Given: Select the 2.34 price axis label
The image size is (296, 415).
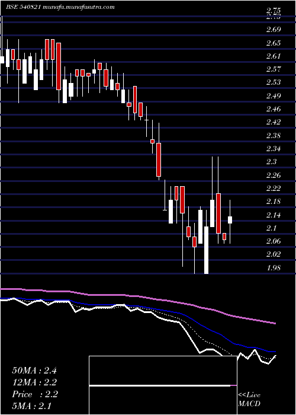Looking at the screenshot, I should 273,149.
